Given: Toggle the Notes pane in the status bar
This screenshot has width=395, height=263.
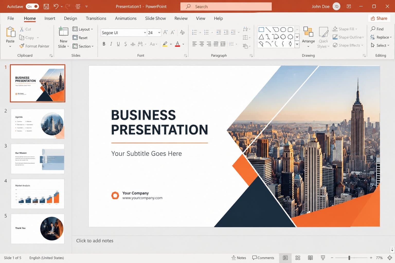Looking at the screenshot, I should coord(239,258).
